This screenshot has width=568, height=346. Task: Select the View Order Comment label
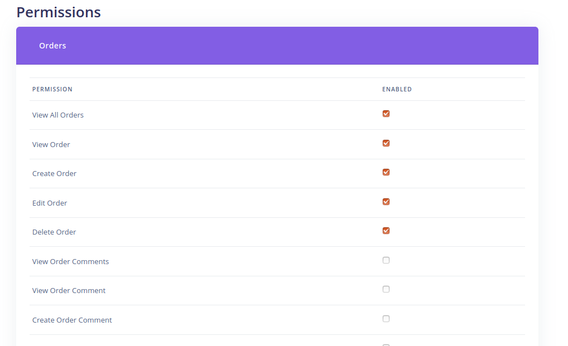coord(69,291)
